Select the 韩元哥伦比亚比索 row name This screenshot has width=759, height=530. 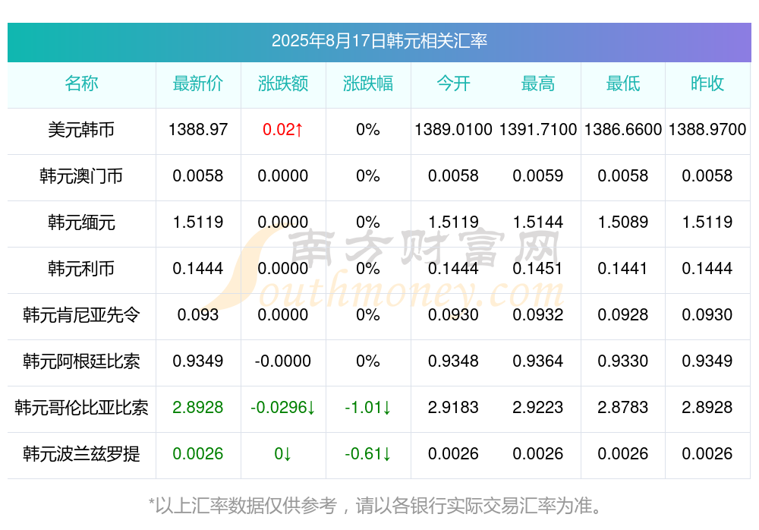[x=81, y=408]
